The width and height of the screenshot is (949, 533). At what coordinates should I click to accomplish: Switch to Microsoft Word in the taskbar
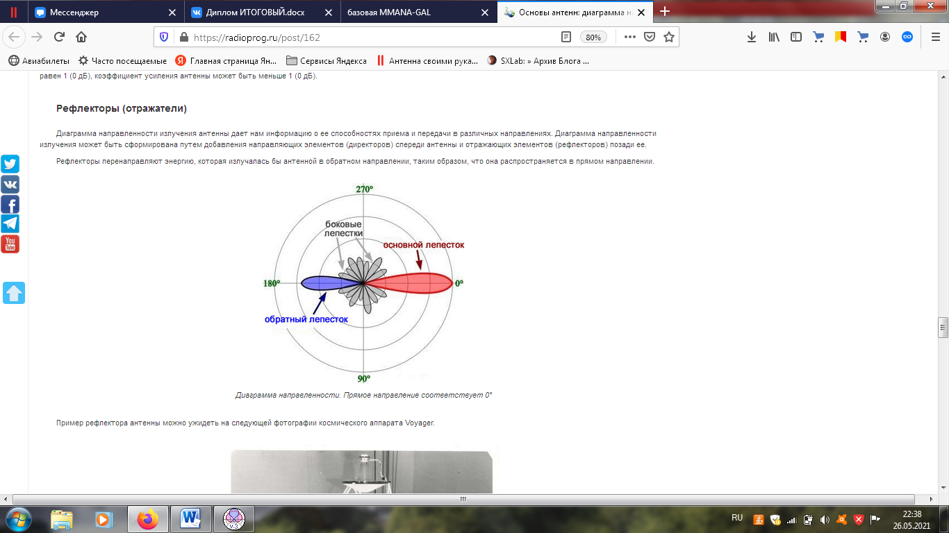tap(190, 518)
